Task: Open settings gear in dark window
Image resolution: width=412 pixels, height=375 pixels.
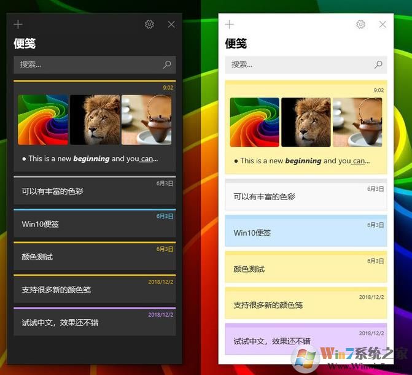Action: coord(149,25)
